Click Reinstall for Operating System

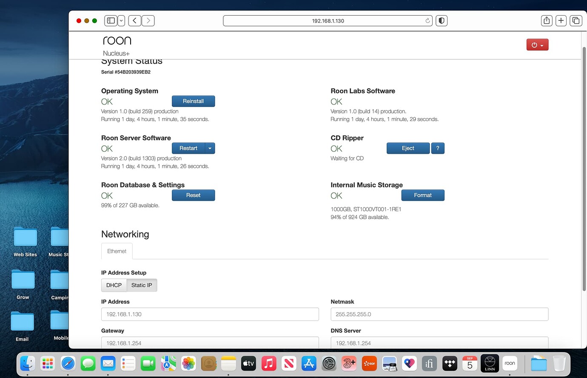pos(193,102)
